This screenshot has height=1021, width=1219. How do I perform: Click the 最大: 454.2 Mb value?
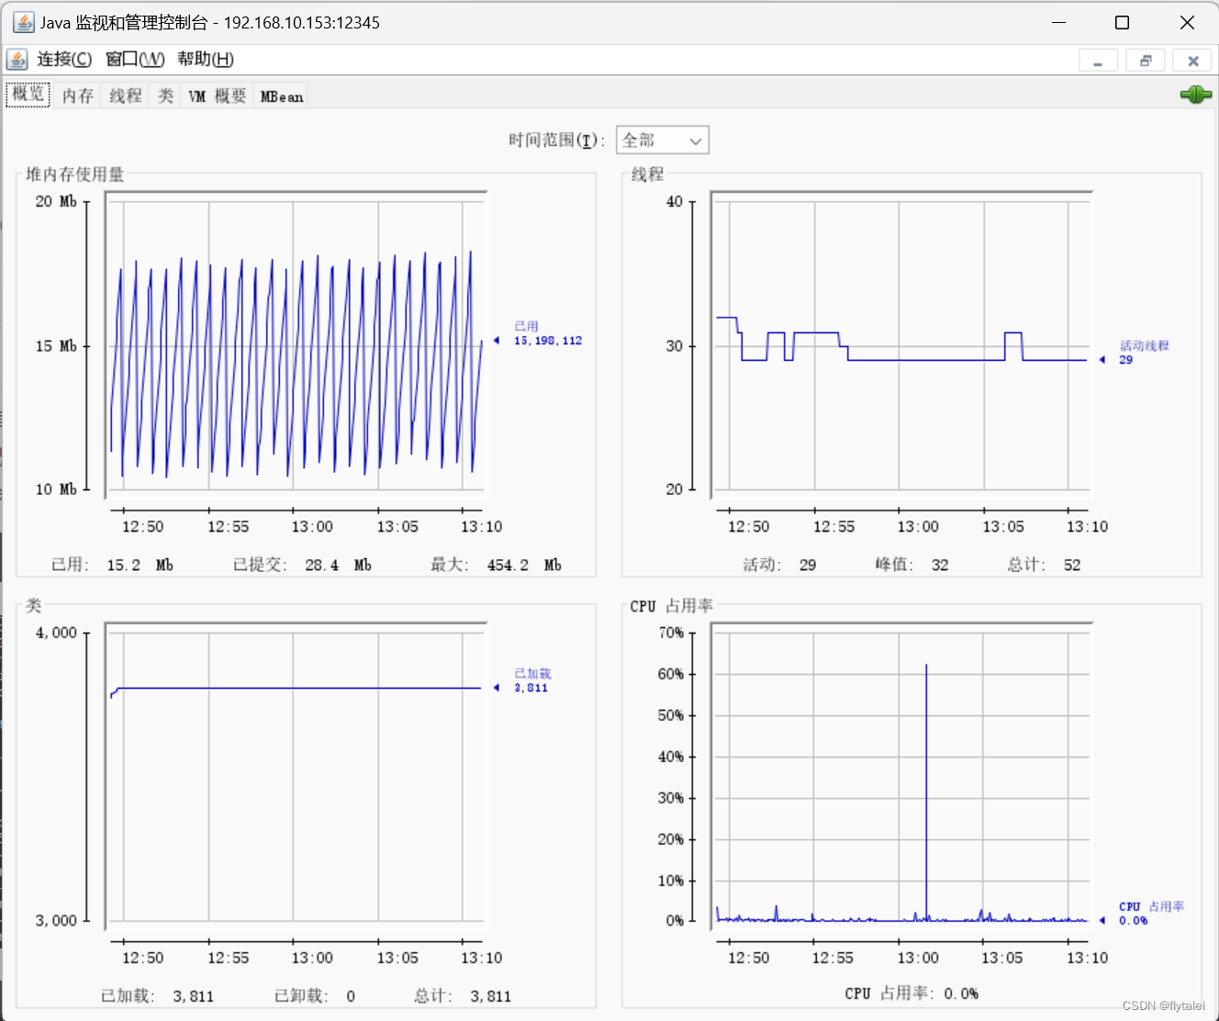pyautogui.click(x=497, y=565)
